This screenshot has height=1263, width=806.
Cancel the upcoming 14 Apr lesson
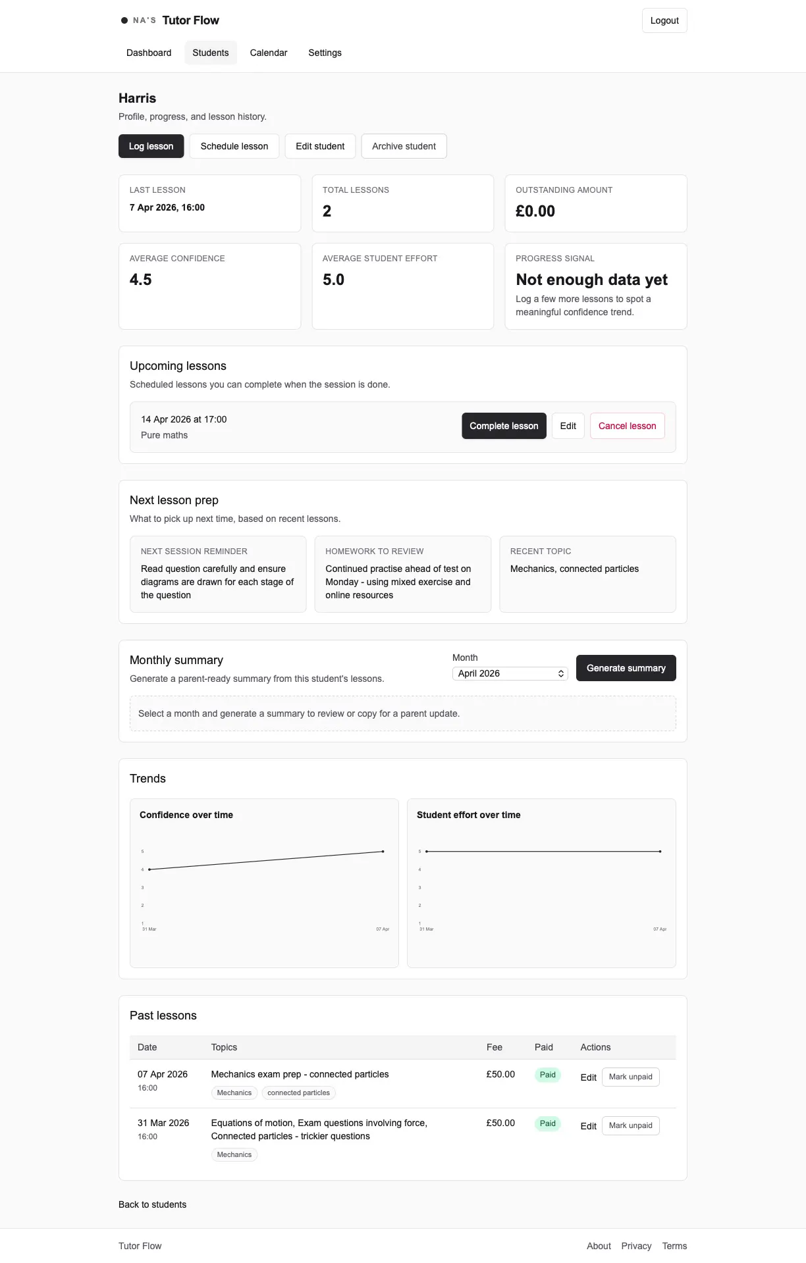[627, 426]
